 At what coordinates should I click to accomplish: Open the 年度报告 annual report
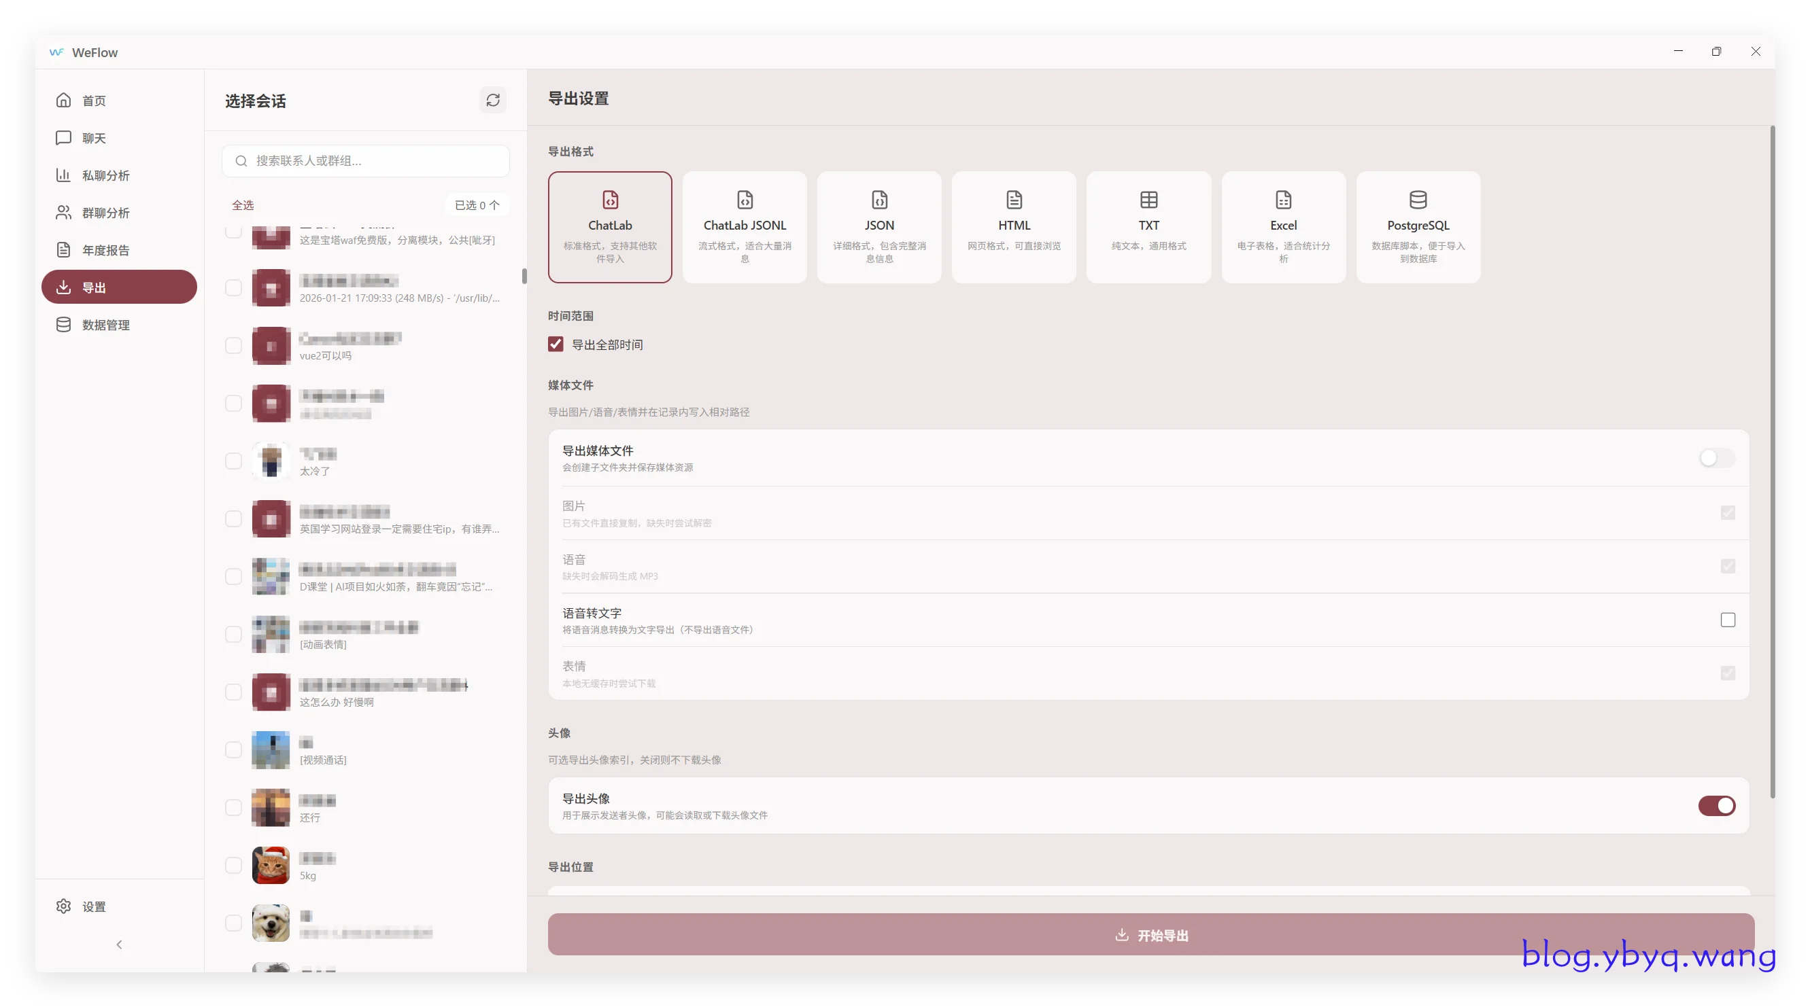[x=105, y=250]
